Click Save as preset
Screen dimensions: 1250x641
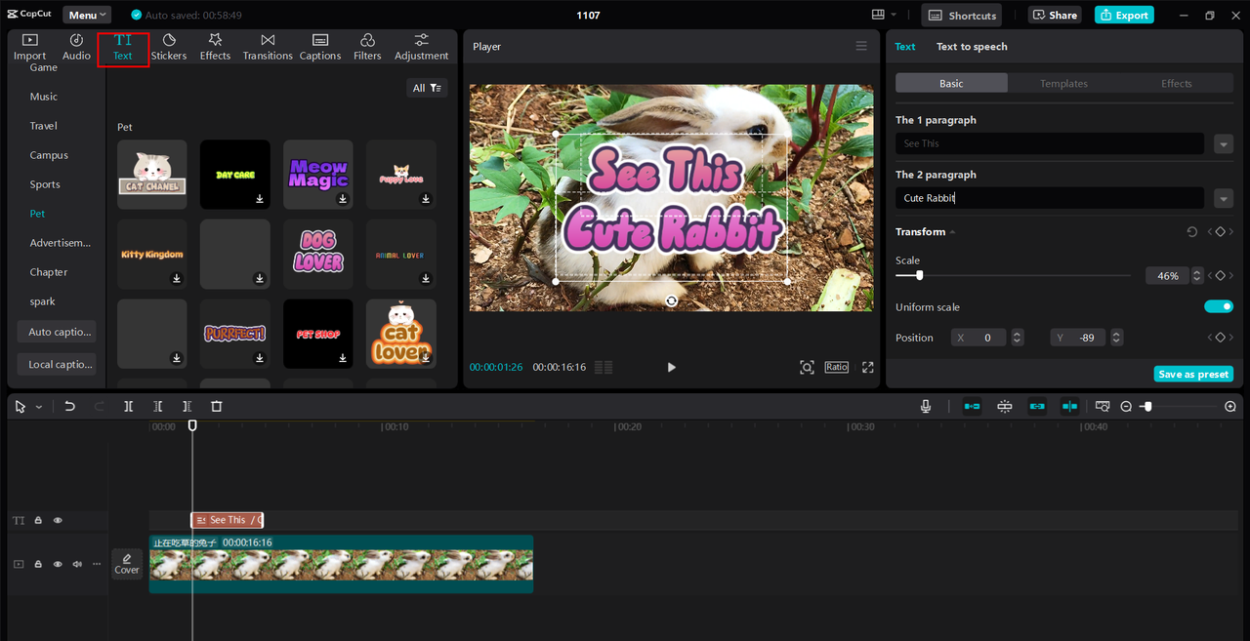pos(1193,374)
